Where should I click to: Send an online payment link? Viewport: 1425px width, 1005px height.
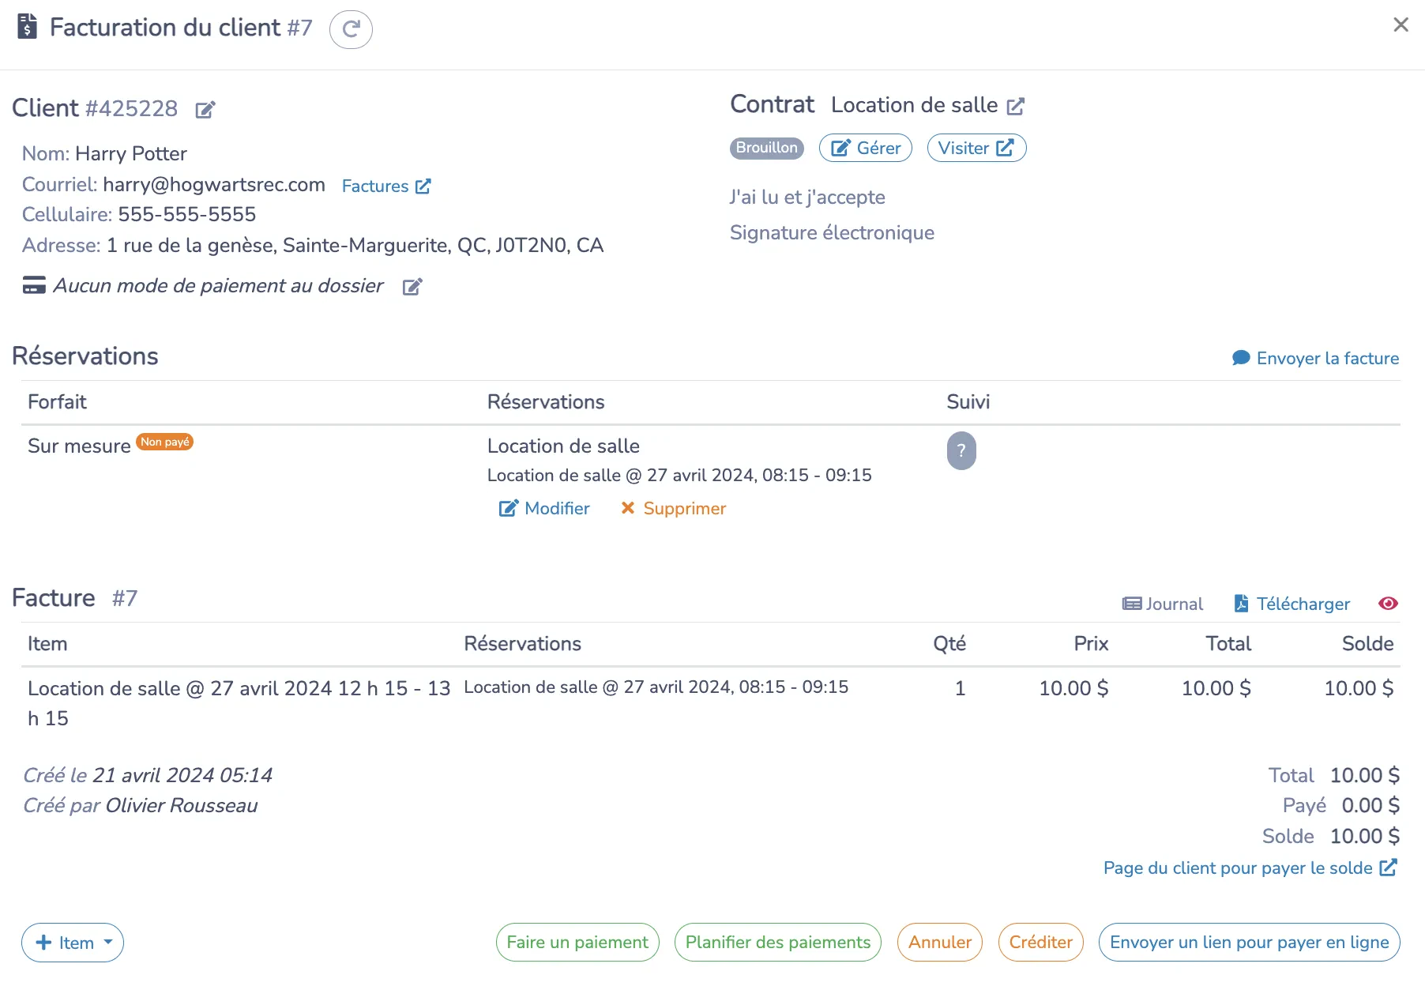(1250, 943)
